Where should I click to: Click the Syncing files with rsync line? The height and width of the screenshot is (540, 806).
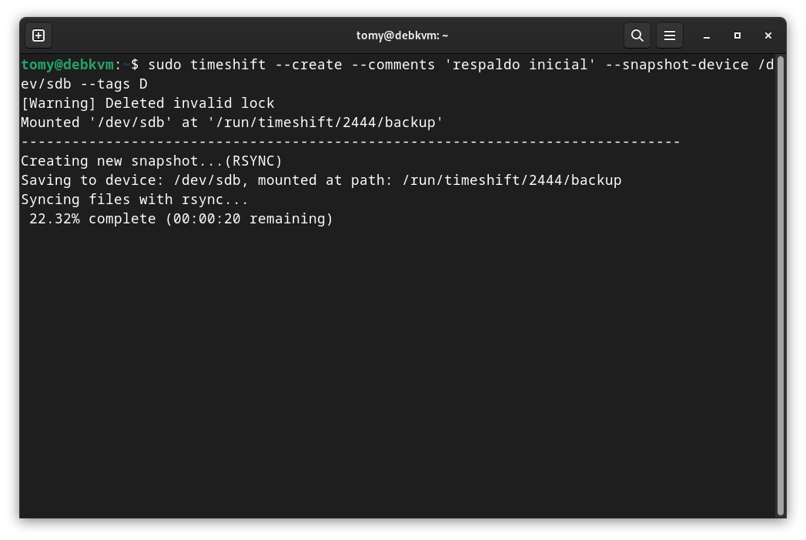pyautogui.click(x=135, y=200)
